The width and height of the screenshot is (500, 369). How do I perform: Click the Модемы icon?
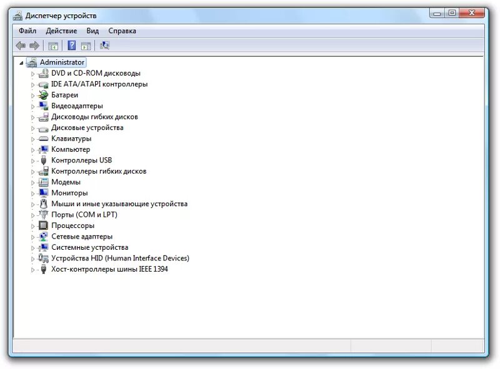pos(43,182)
